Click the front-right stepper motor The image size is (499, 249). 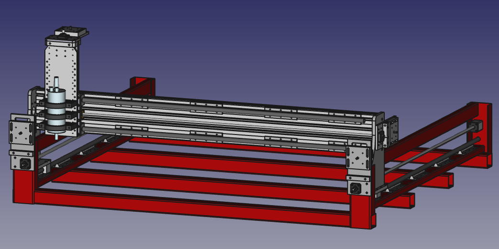pyautogui.click(x=355, y=188)
